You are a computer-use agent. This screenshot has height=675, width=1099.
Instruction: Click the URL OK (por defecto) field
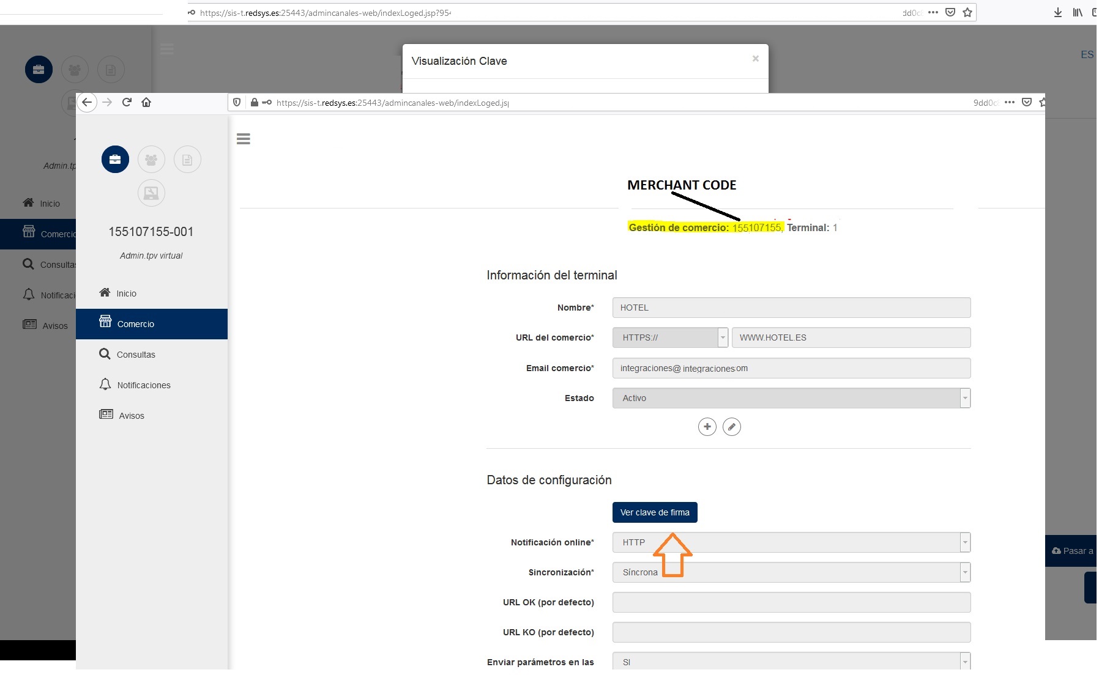791,602
